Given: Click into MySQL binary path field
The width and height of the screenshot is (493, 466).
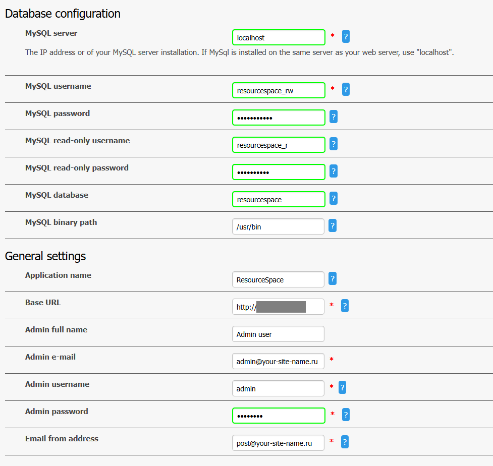Looking at the screenshot, I should [x=278, y=226].
